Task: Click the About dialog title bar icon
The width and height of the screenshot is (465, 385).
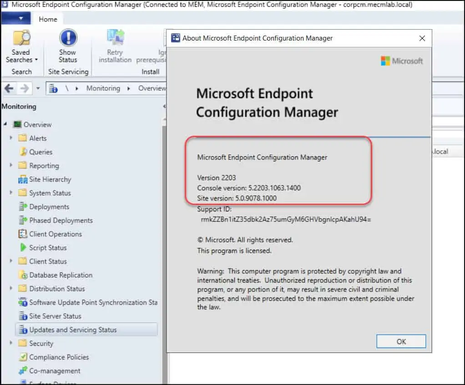Action: point(176,38)
